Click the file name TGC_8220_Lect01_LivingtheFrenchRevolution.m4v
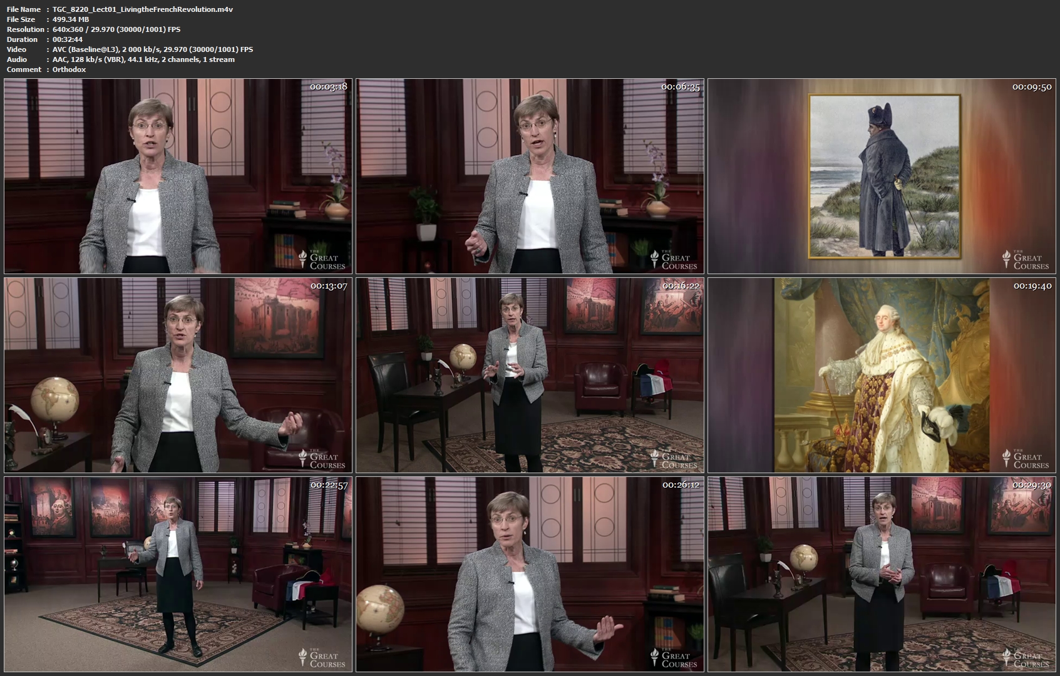This screenshot has width=1060, height=676. [x=143, y=9]
